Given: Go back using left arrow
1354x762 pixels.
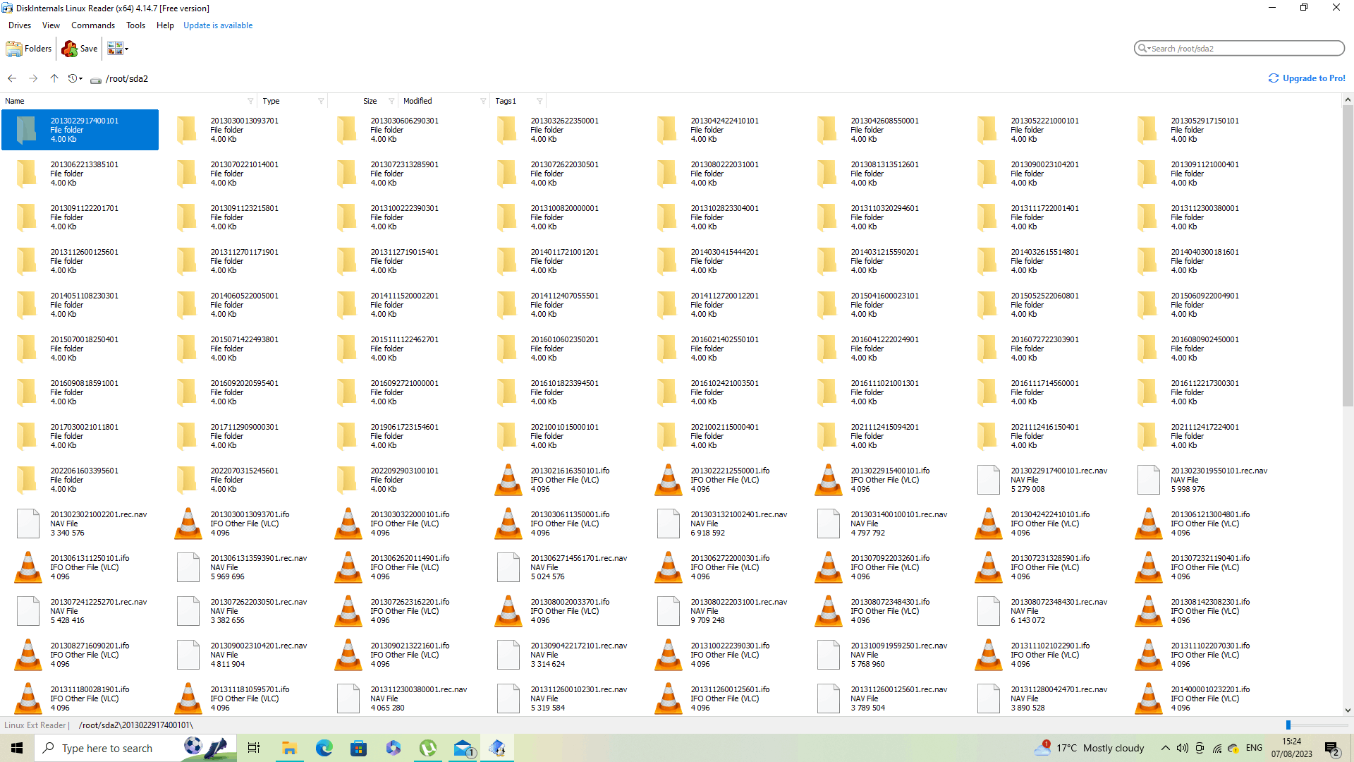Looking at the screenshot, I should pyautogui.click(x=12, y=78).
